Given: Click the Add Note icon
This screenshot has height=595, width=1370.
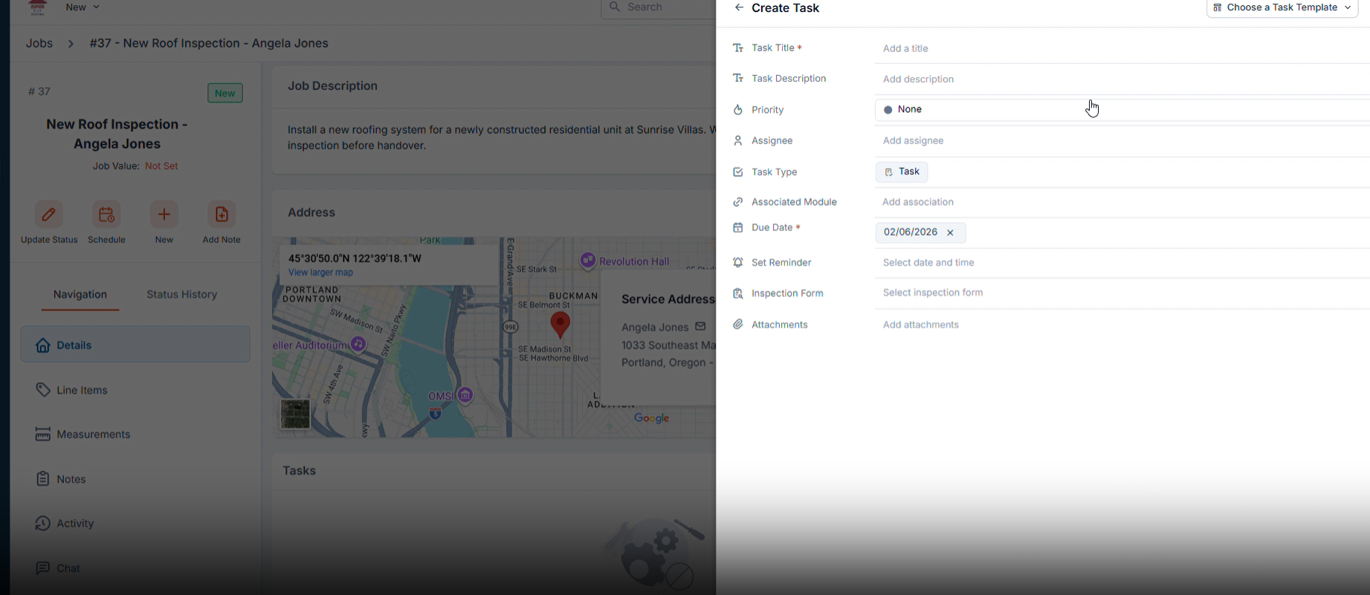Looking at the screenshot, I should [222, 215].
